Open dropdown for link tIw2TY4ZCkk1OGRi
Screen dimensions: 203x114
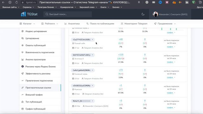(92, 40)
